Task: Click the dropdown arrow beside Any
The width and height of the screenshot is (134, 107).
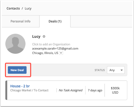Action: click(x=122, y=70)
